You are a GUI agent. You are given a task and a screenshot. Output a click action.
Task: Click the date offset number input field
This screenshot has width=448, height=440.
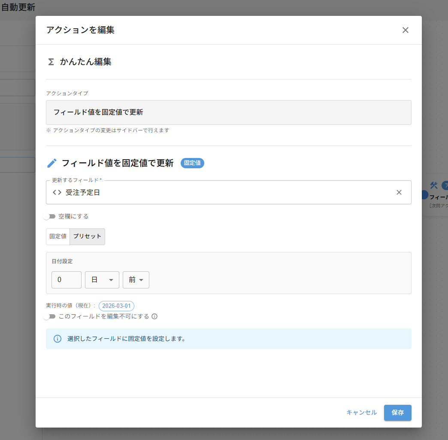pos(67,280)
